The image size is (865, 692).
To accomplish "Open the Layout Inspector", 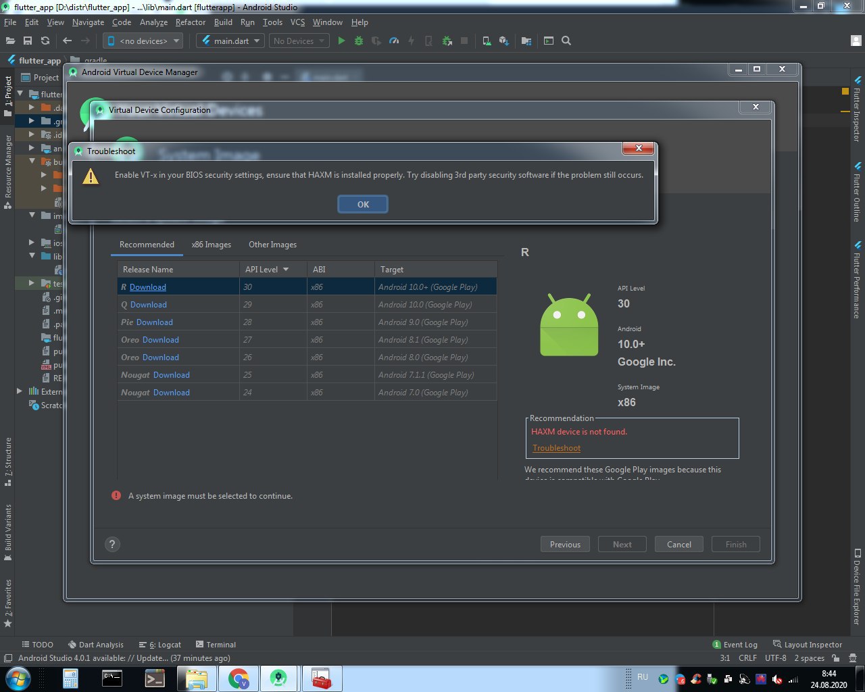I will pos(808,645).
